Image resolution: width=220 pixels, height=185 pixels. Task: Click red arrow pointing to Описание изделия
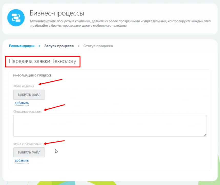coord(54,107)
